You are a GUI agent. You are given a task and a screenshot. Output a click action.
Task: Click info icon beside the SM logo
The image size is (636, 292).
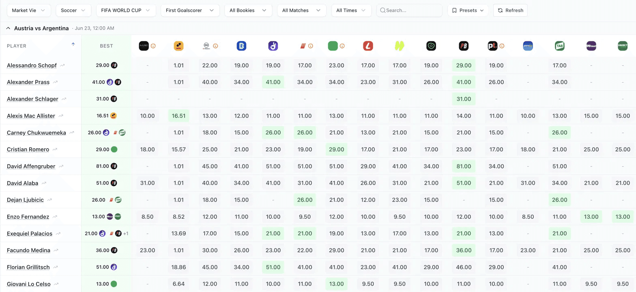(x=216, y=46)
